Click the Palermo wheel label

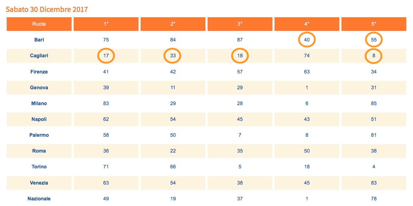click(39, 135)
